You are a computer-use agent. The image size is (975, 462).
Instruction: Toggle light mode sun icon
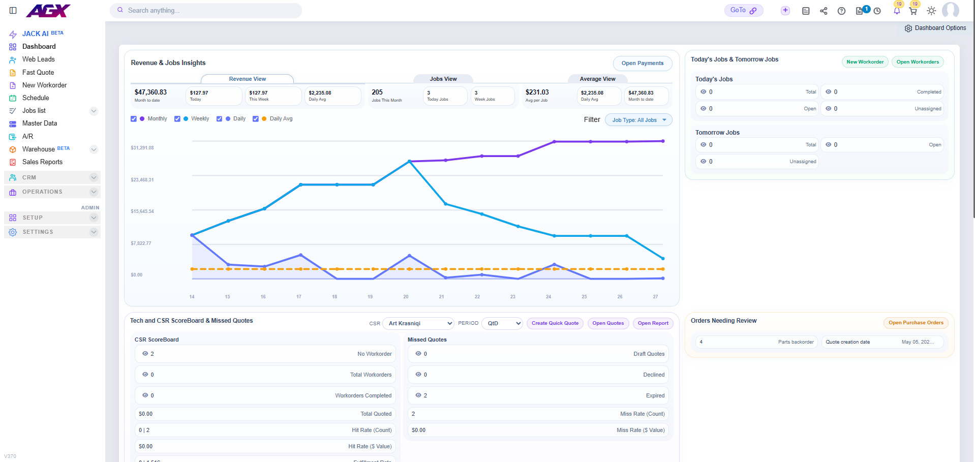tap(931, 11)
